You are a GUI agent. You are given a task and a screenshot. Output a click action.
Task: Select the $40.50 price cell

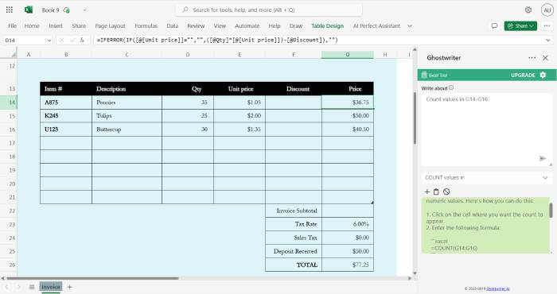click(x=348, y=130)
